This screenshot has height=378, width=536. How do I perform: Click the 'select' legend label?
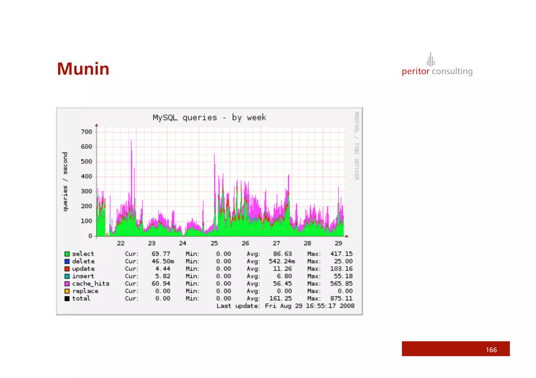coord(83,254)
